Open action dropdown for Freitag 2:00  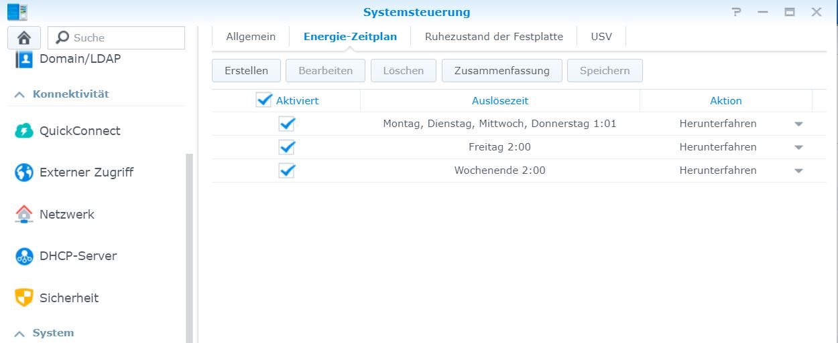point(798,148)
